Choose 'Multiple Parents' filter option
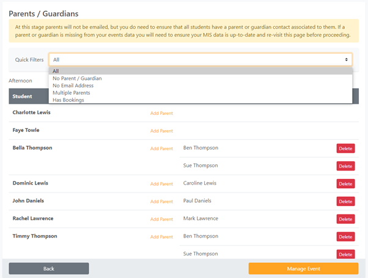 (x=201, y=93)
